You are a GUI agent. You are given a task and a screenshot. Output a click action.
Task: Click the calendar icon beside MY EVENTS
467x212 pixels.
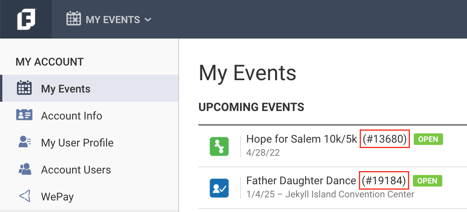click(x=73, y=19)
